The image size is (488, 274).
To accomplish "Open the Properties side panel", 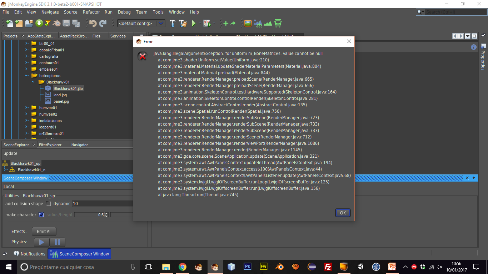I will coord(483,57).
